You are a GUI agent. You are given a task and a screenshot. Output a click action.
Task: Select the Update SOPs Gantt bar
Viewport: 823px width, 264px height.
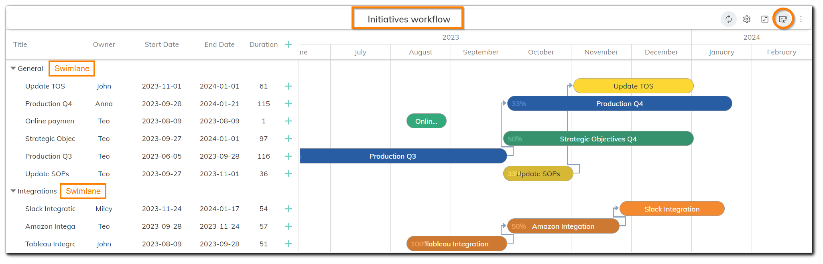(x=538, y=173)
